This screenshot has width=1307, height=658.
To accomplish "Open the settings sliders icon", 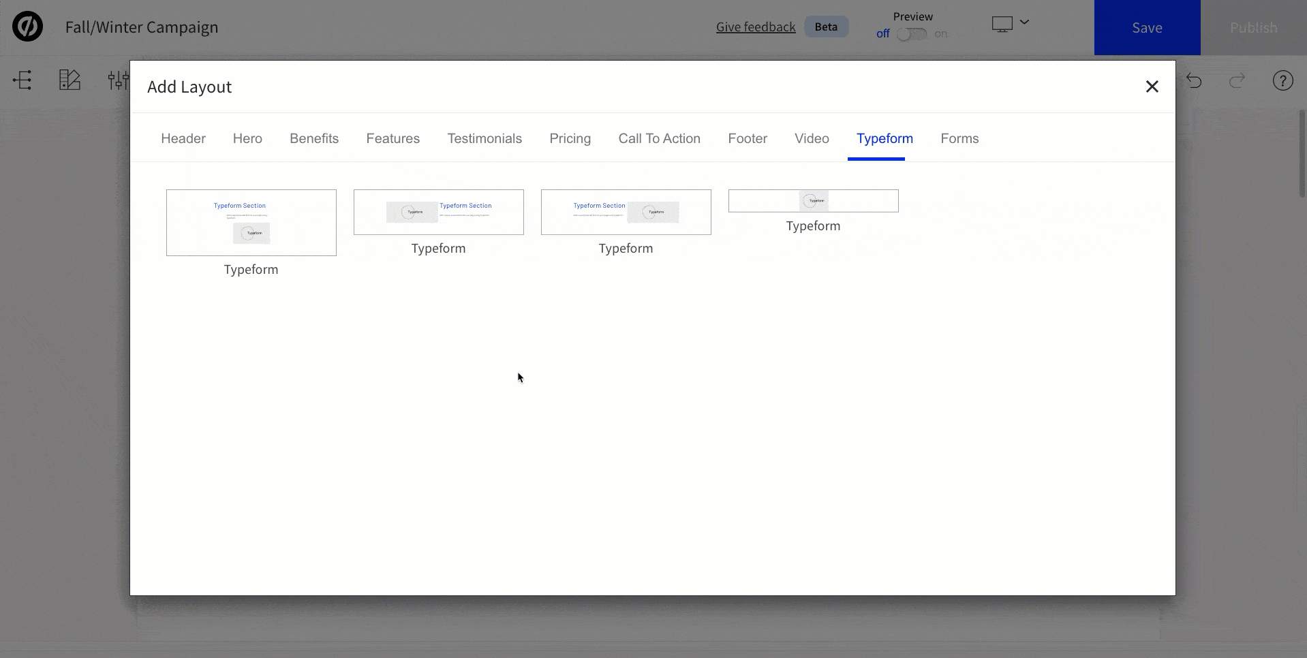I will tap(118, 80).
